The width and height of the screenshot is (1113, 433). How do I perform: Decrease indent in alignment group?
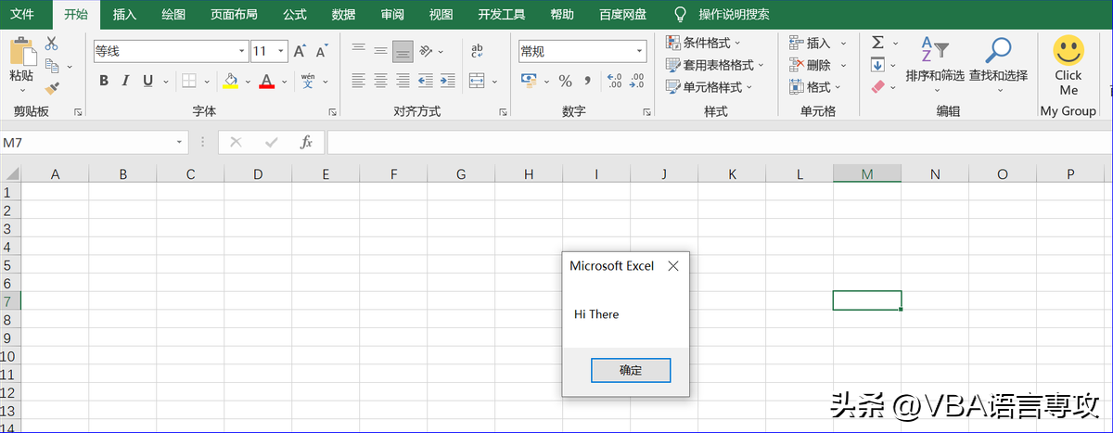click(x=426, y=81)
